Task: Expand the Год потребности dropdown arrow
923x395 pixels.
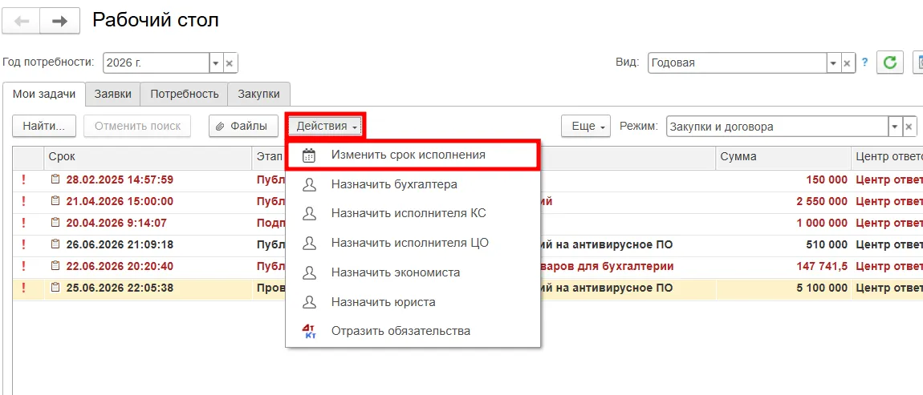Action: click(x=216, y=62)
